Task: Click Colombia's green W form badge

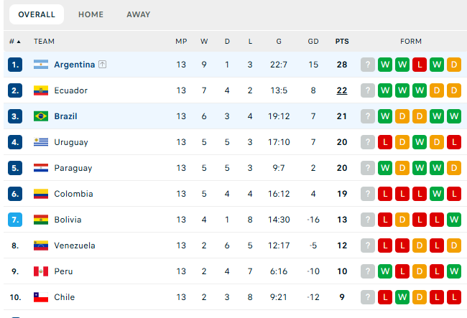Action: tap(437, 194)
